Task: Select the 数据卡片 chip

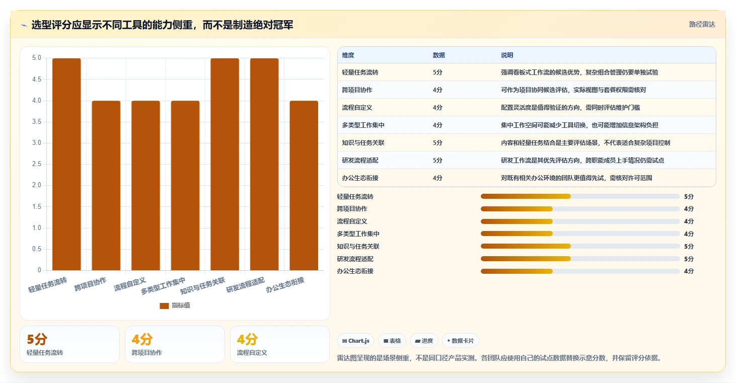Action: pyautogui.click(x=460, y=341)
